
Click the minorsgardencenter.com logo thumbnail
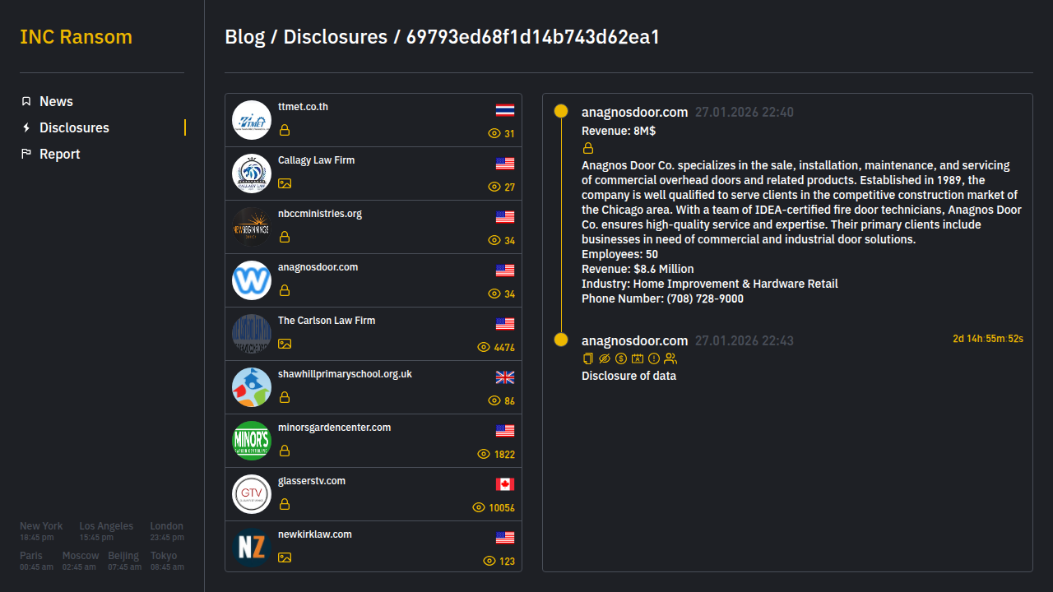252,441
